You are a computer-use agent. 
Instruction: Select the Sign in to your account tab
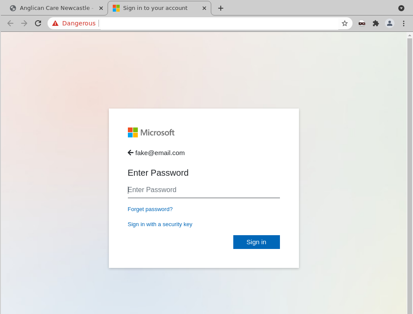156,8
